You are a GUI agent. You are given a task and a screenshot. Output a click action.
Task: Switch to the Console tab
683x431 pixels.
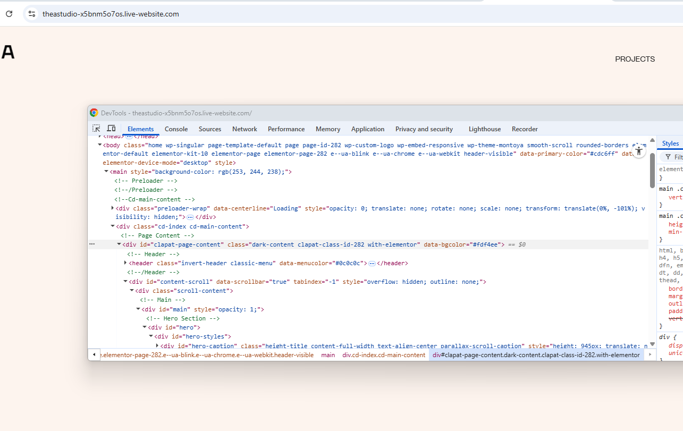point(176,129)
